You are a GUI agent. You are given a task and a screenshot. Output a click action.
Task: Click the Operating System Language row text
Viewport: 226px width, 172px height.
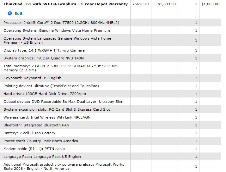pyautogui.click(x=57, y=41)
